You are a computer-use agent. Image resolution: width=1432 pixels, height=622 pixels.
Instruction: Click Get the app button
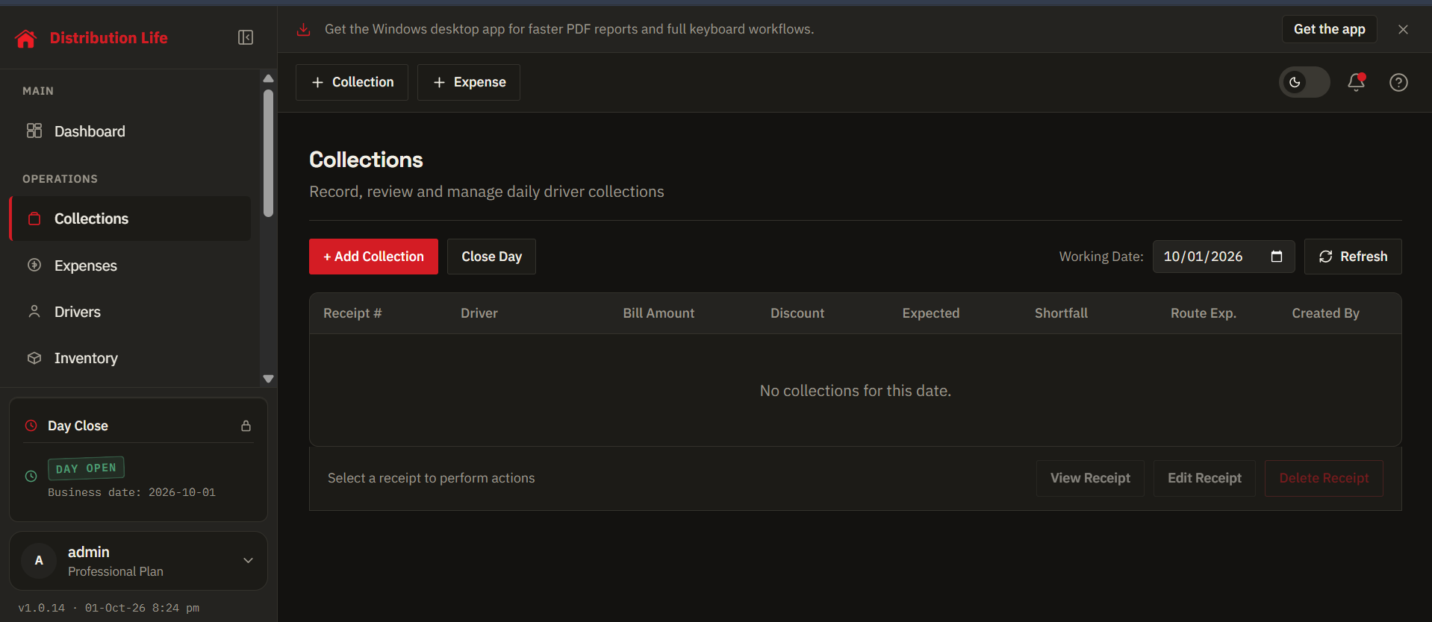[1330, 29]
